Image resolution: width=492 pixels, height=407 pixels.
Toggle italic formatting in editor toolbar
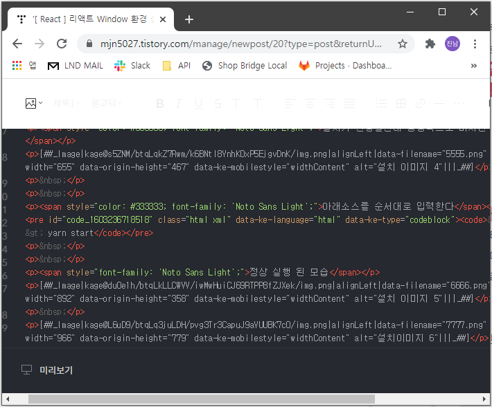tap(179, 103)
